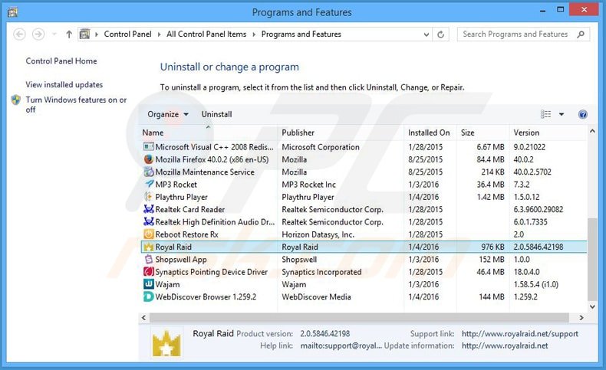Image resolution: width=606 pixels, height=370 pixels.
Task: Click All Control Panel Items breadcrumb
Action: click(x=206, y=34)
